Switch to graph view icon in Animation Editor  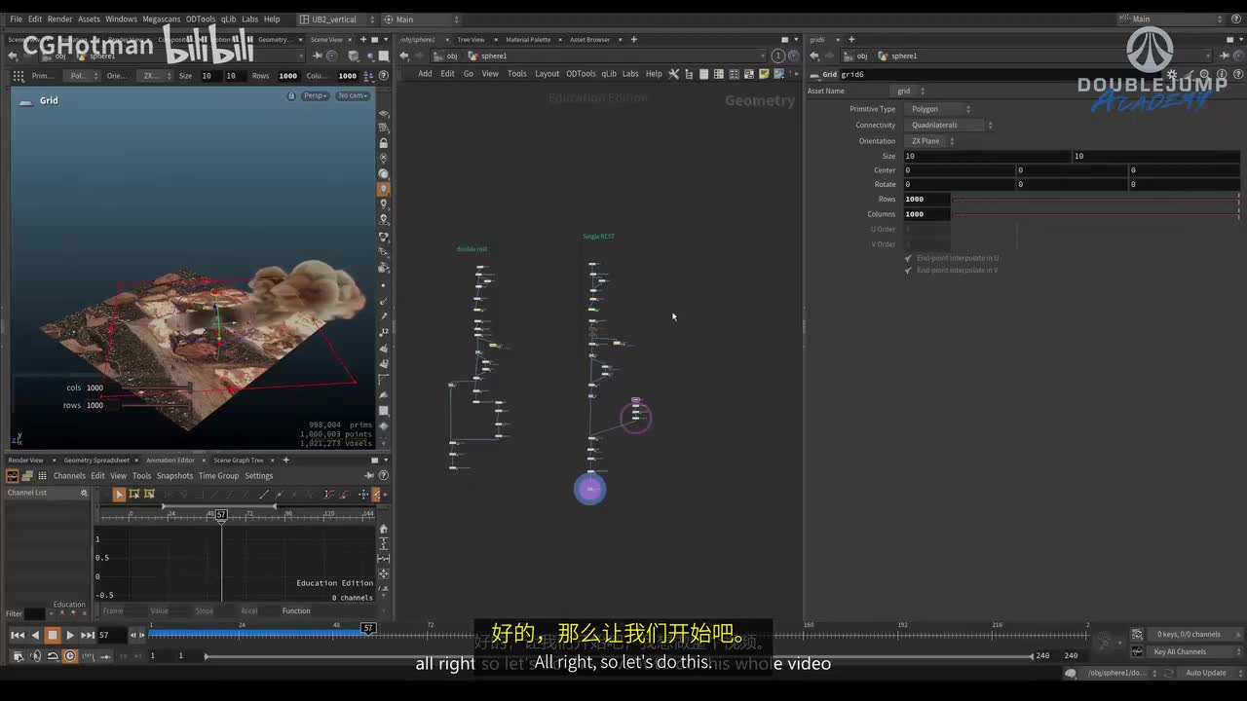pos(13,476)
